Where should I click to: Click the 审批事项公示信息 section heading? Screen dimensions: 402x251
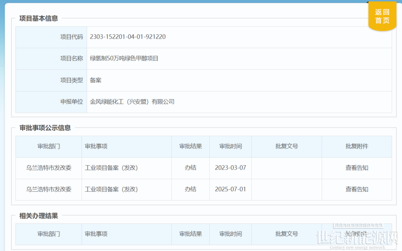[45, 128]
